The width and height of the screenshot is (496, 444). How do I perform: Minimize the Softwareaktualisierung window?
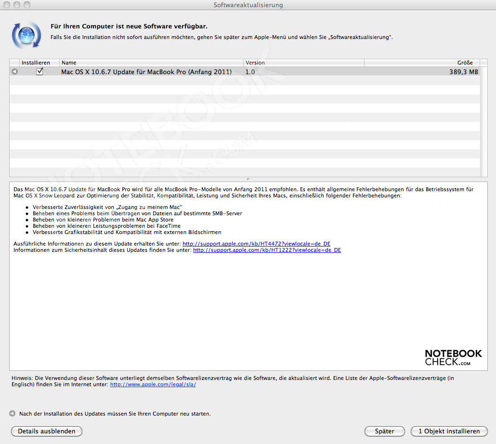tap(17, 5)
